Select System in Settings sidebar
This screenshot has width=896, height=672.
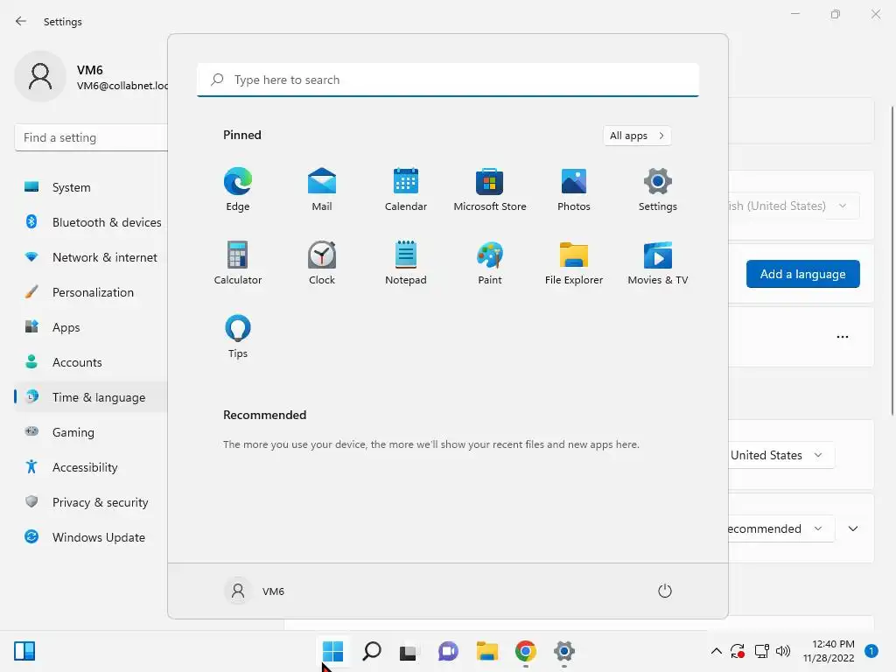(91, 187)
